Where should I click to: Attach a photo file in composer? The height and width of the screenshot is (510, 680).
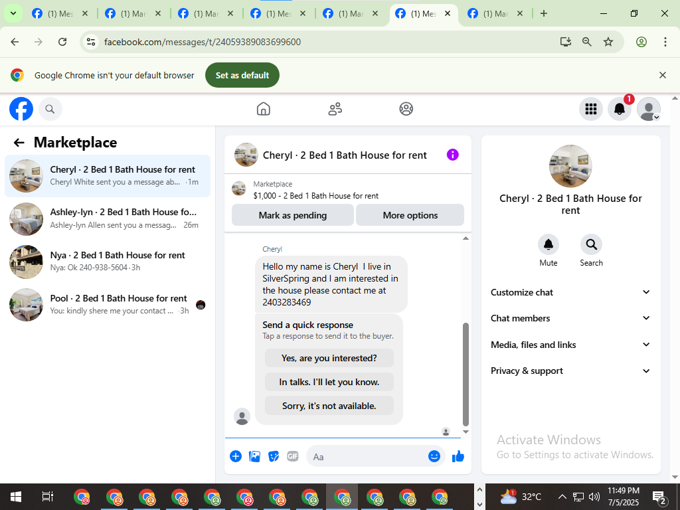coord(254,456)
